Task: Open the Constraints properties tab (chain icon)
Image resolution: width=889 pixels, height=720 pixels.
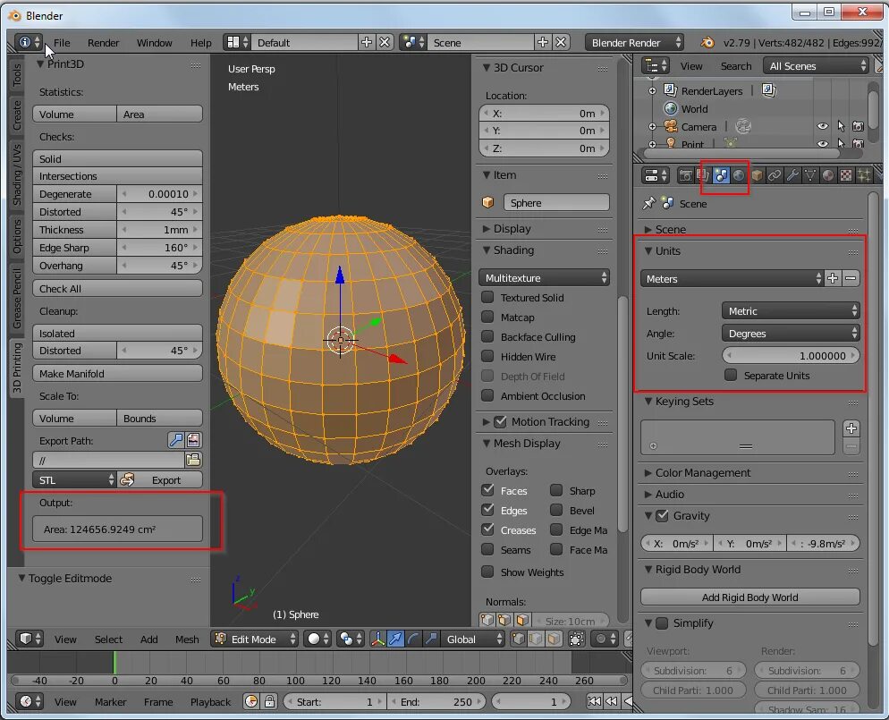Action: pyautogui.click(x=774, y=175)
